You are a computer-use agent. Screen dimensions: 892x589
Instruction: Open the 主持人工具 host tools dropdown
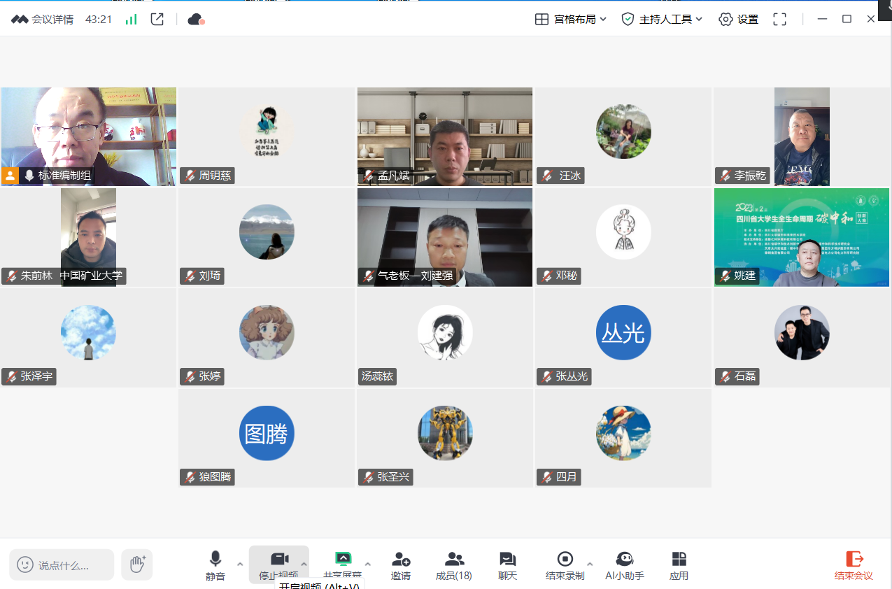click(662, 19)
